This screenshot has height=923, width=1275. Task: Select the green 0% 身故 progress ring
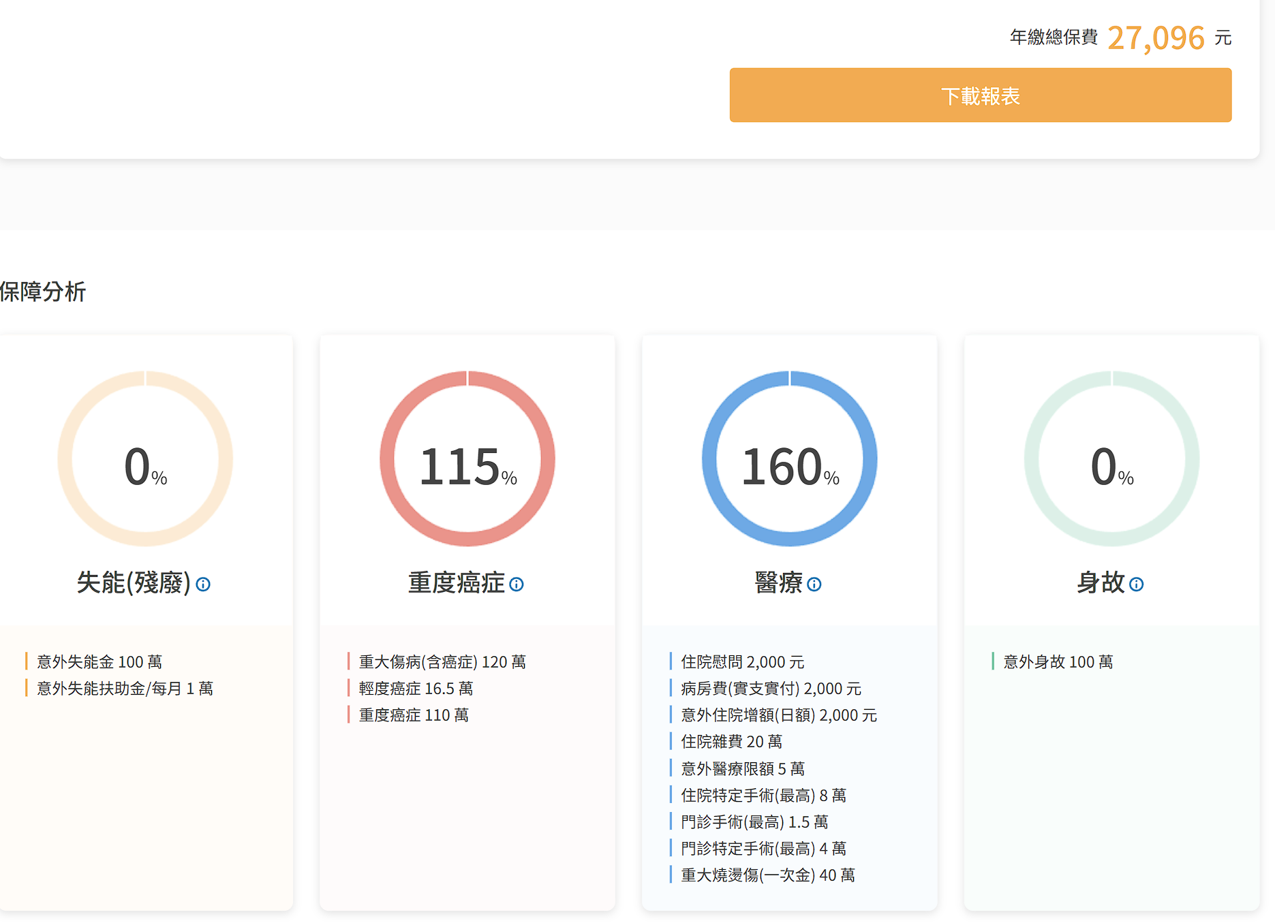tap(1111, 458)
